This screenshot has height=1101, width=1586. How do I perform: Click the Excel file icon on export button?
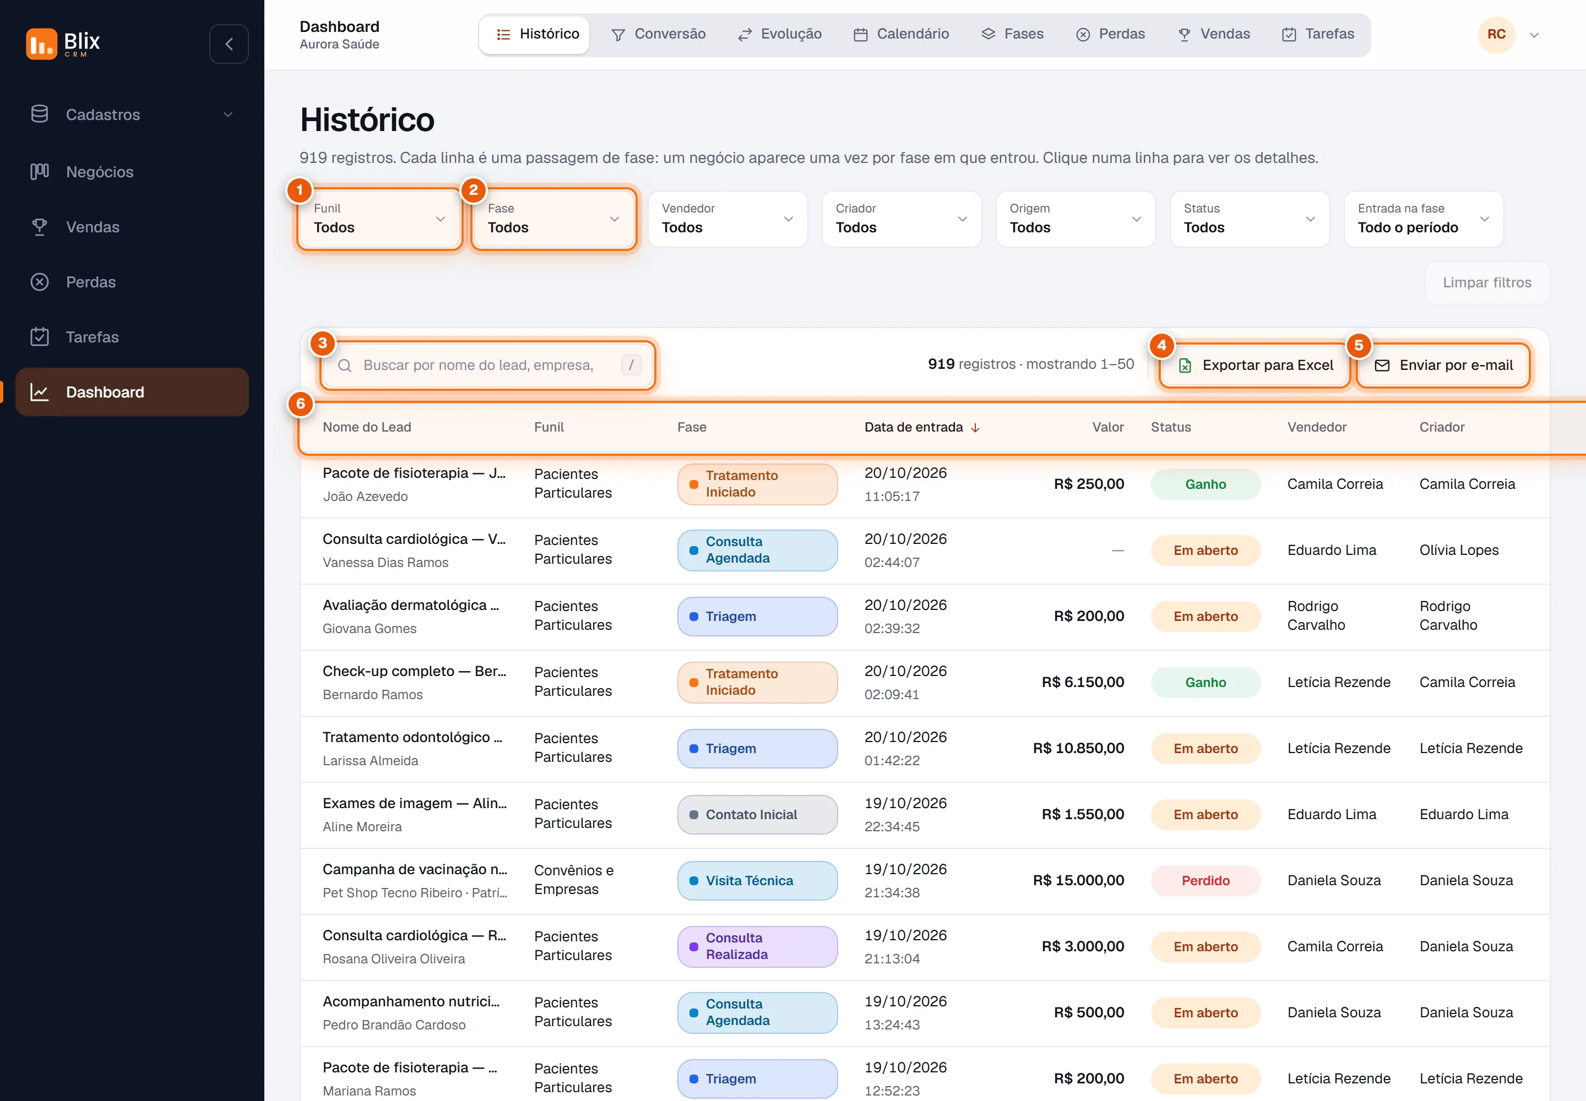tap(1185, 366)
